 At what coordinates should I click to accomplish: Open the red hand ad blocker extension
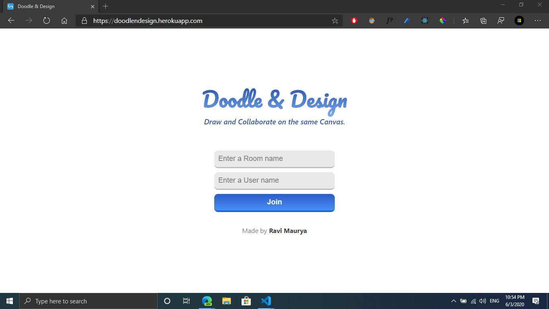tap(354, 21)
